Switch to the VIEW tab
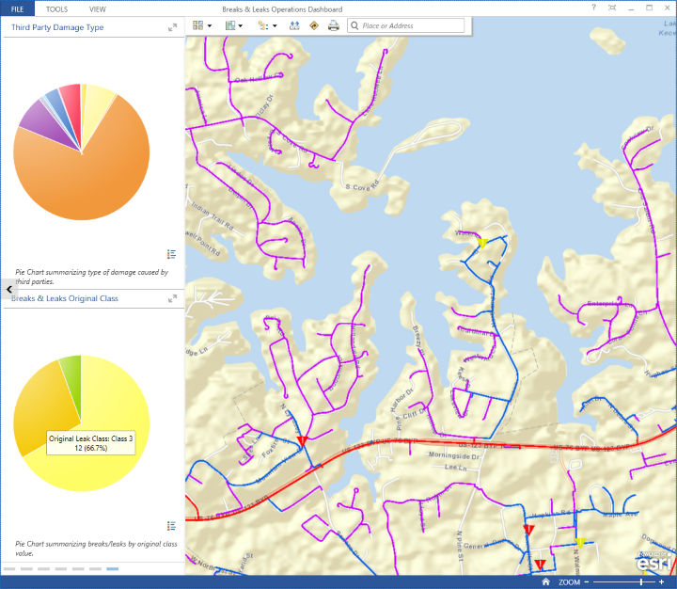677x589 pixels. tap(98, 8)
